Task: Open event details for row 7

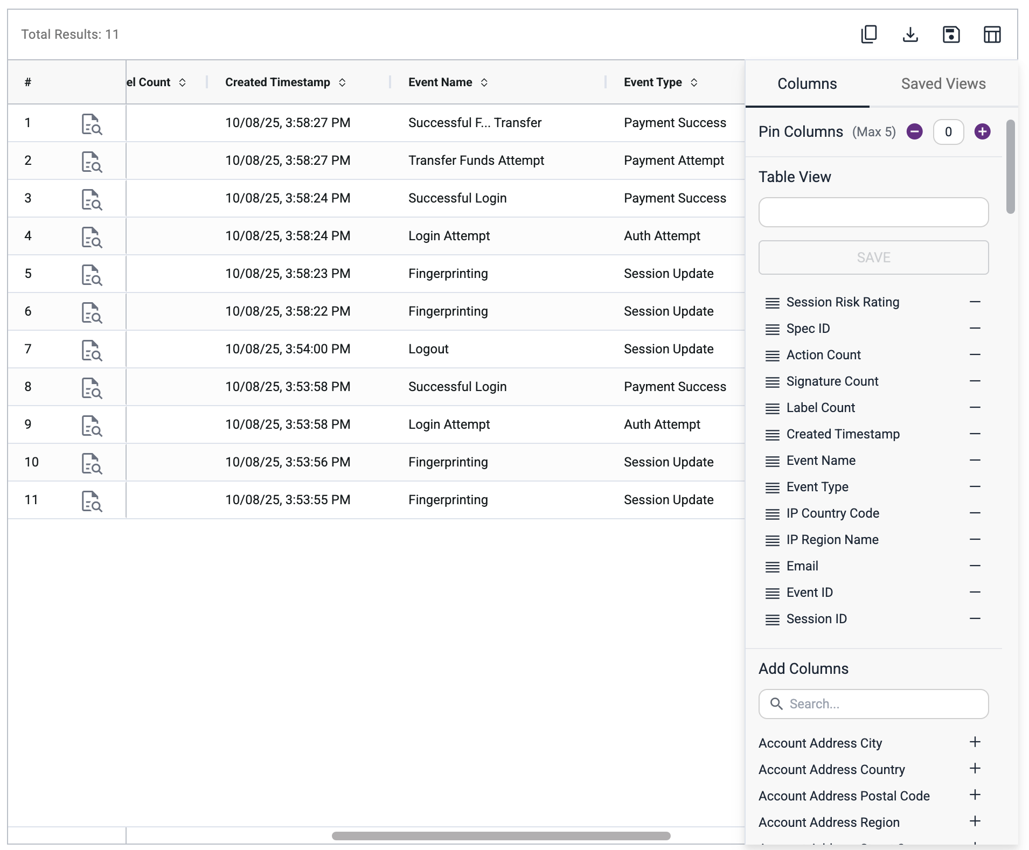Action: click(x=92, y=350)
